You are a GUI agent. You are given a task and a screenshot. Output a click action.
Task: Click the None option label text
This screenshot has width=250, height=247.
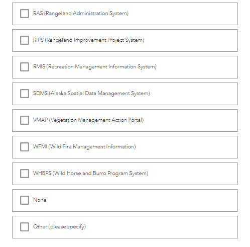coord(40,200)
